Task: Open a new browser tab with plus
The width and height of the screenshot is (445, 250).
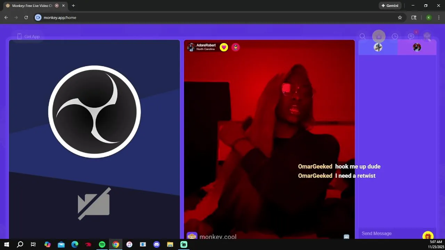Action: (73, 6)
